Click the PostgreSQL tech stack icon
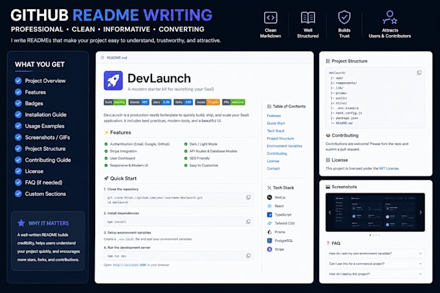The width and height of the screenshot is (440, 293). point(269,241)
